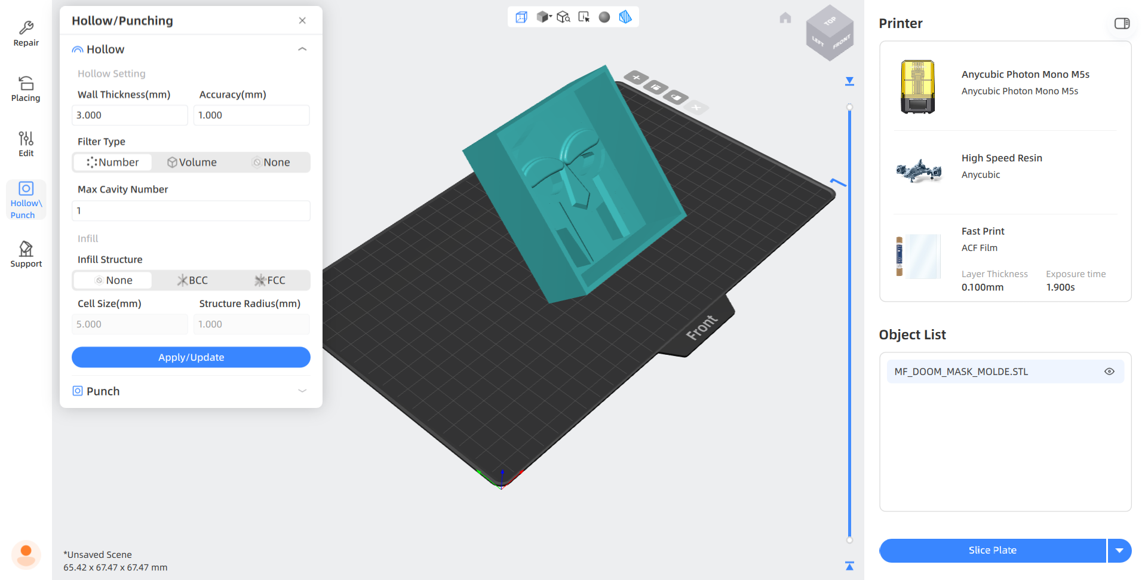Toggle the blue wireframe box view icon
This screenshot has width=1145, height=580.
pos(521,17)
